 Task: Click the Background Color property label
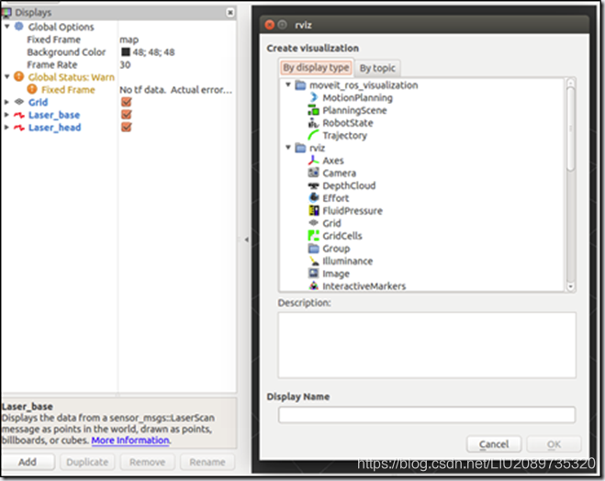coord(66,52)
